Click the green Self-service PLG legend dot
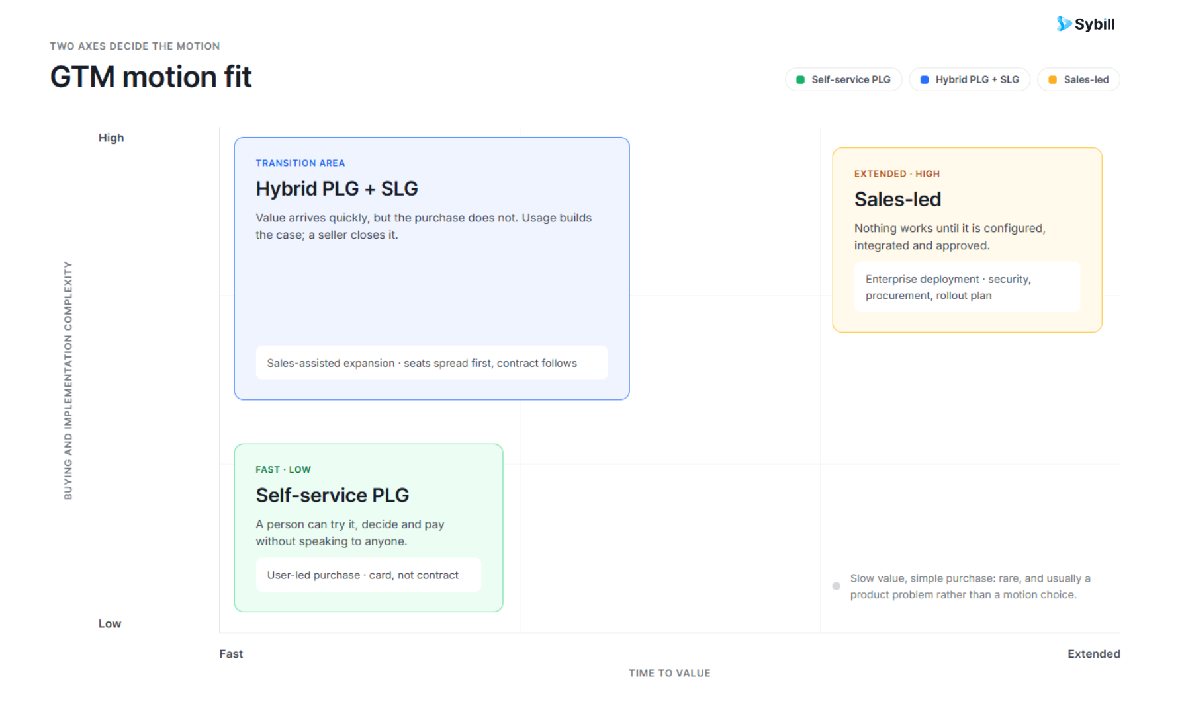 [x=800, y=79]
